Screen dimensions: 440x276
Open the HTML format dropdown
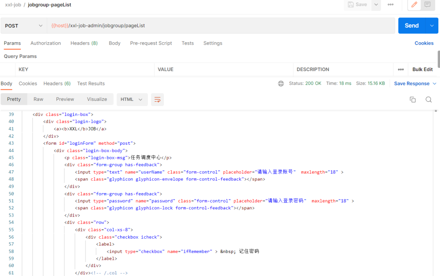click(x=132, y=100)
